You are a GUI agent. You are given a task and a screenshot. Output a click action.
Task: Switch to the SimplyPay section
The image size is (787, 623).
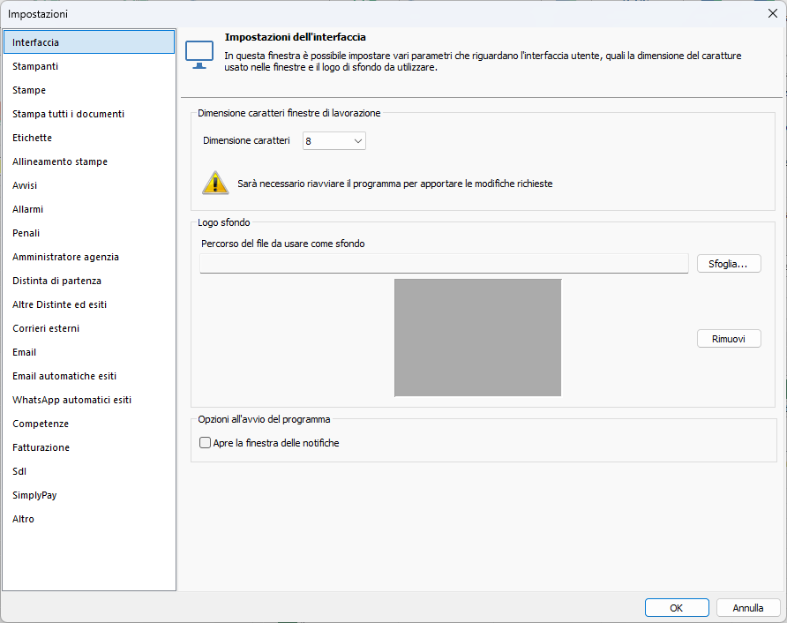click(x=34, y=495)
